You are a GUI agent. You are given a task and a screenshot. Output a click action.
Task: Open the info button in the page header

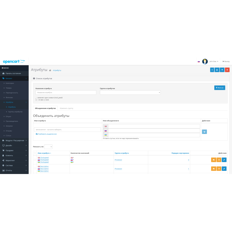click(212, 70)
